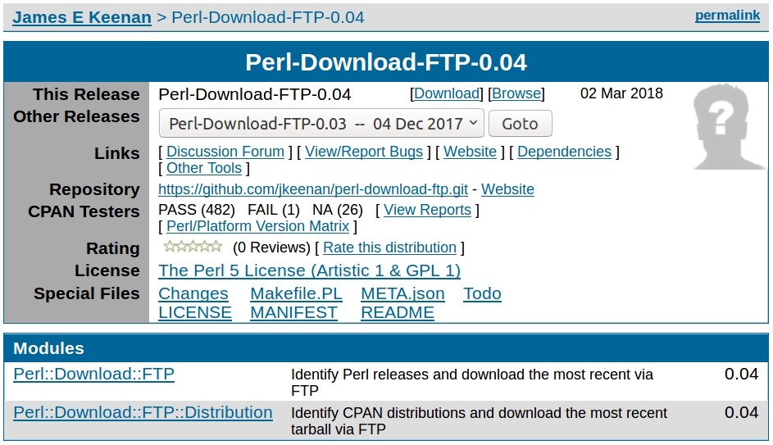View the CPAN Testers reports
The height and width of the screenshot is (445, 773).
point(427,210)
